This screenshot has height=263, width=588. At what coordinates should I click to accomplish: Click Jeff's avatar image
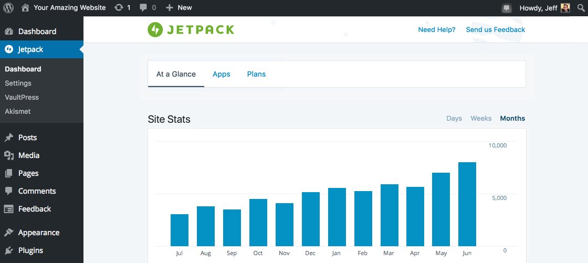565,8
